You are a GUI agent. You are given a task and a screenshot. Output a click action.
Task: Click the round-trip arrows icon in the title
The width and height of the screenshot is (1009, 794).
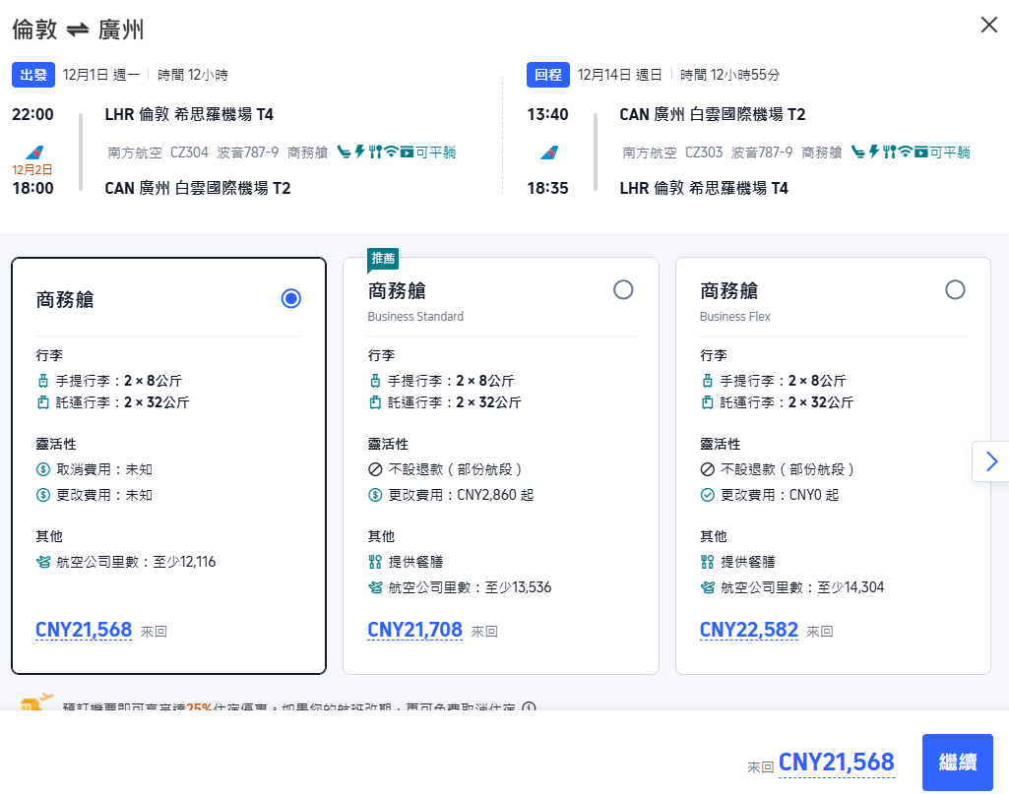[x=78, y=30]
